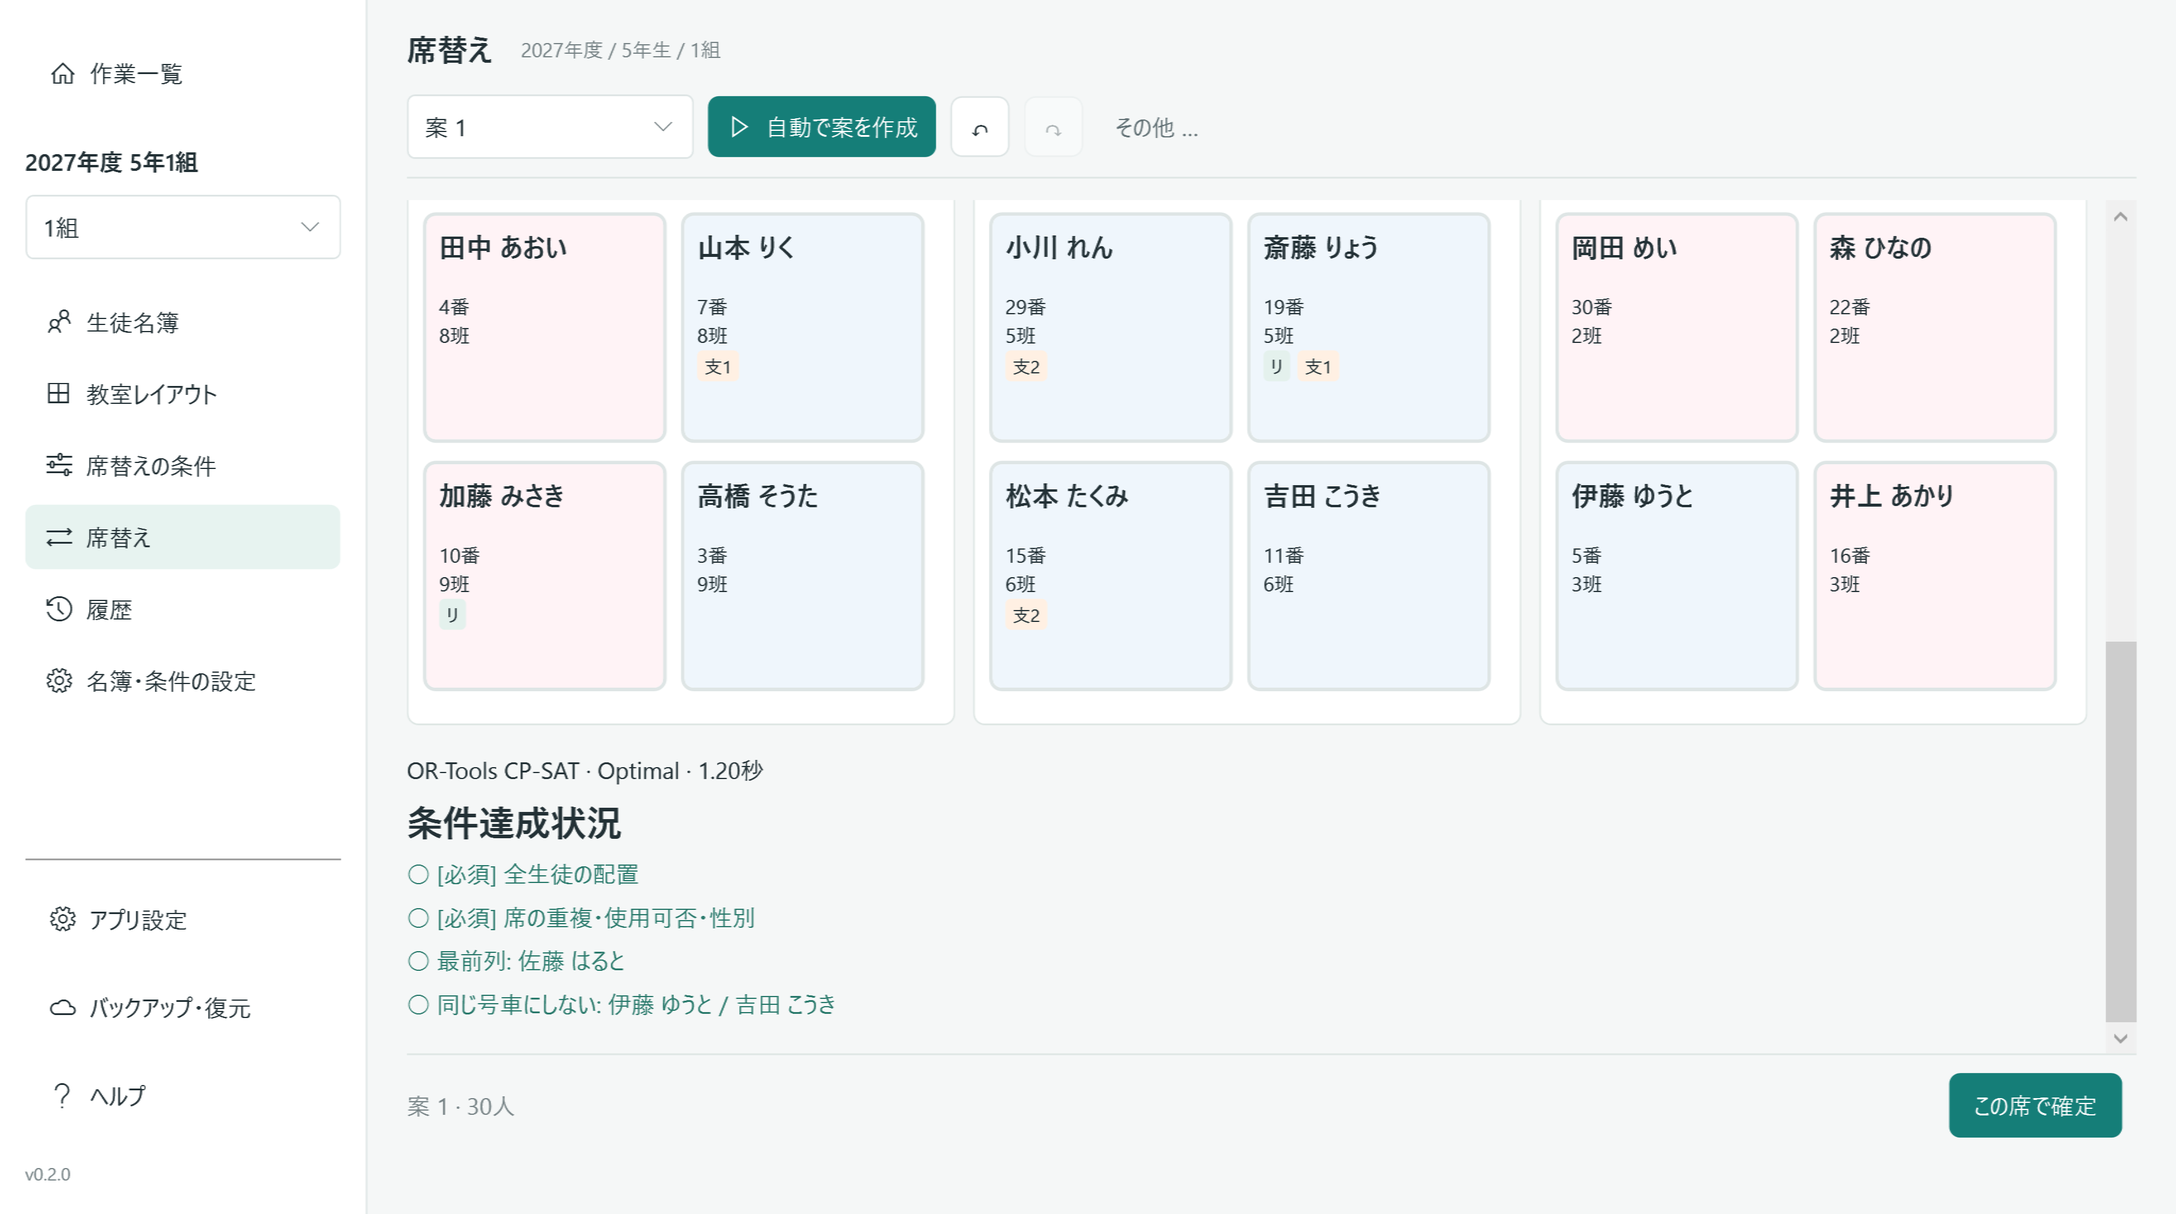This screenshot has width=2176, height=1214.
Task: Open 教室レイアウト page
Action: pyautogui.click(x=183, y=394)
